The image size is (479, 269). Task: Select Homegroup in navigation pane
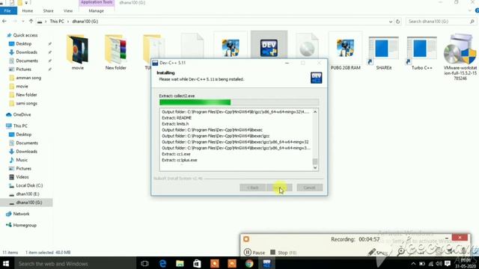click(25, 226)
